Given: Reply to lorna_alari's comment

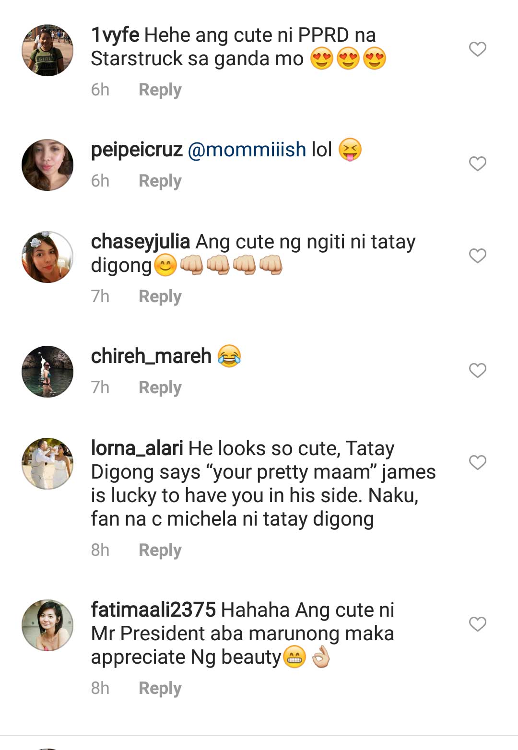Looking at the screenshot, I should coord(160,550).
